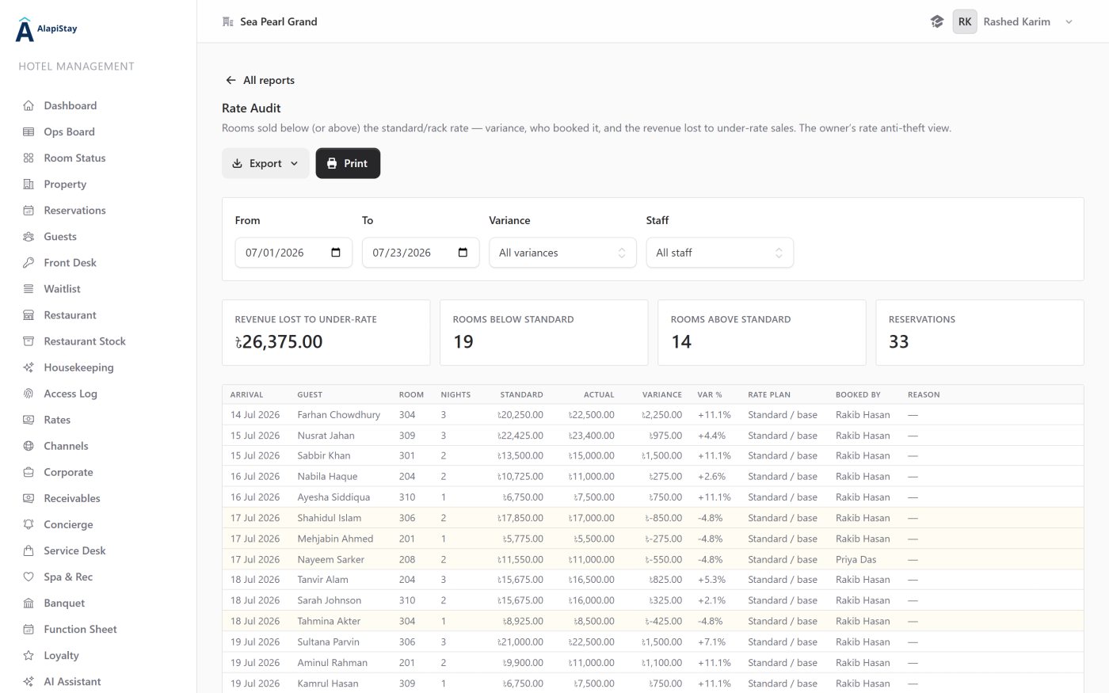The height and width of the screenshot is (693, 1109).
Task: Click guest name Sabbir Khan
Action: pyautogui.click(x=323, y=455)
